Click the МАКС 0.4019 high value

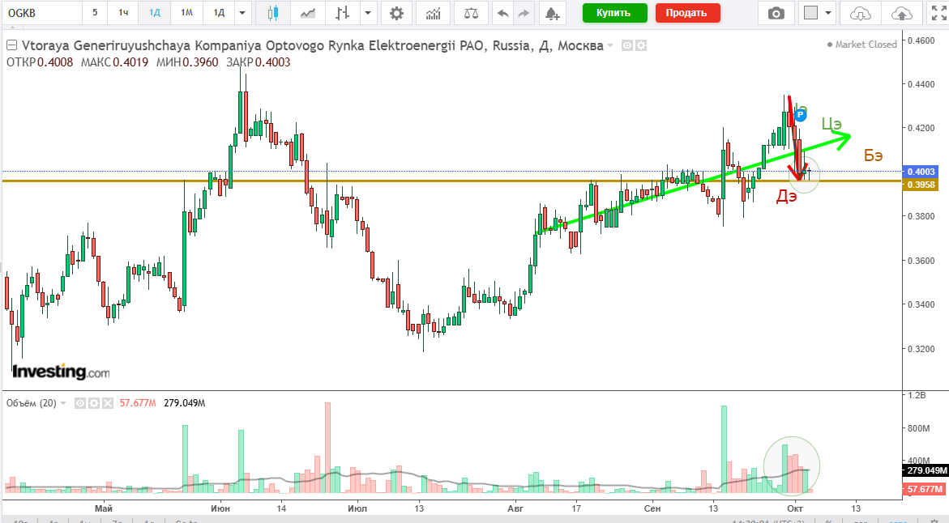coord(114,62)
